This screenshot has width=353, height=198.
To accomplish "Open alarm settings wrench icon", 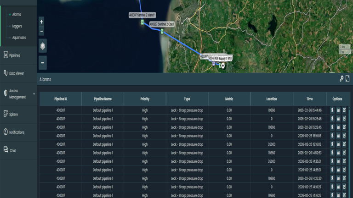I will [x=342, y=79].
